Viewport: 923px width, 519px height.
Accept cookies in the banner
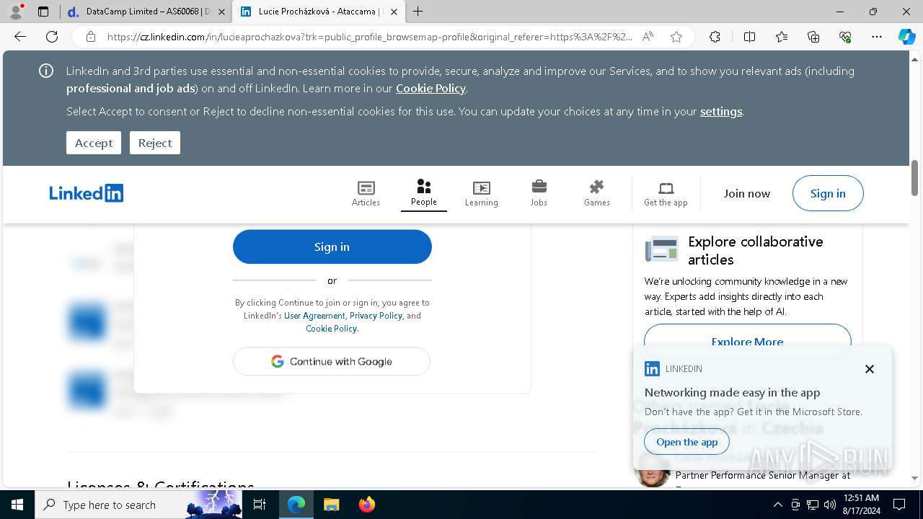click(x=94, y=143)
